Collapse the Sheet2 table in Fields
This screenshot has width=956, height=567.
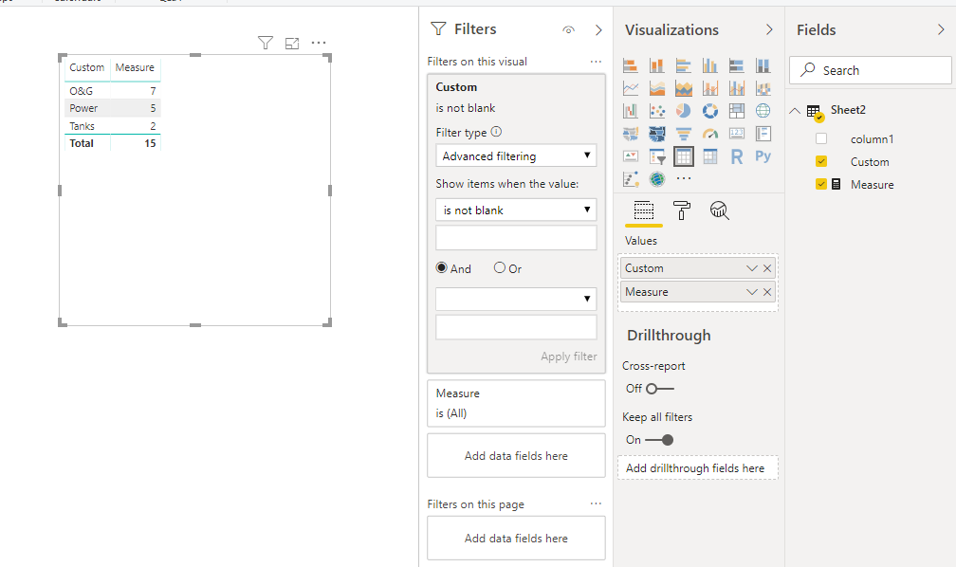795,111
